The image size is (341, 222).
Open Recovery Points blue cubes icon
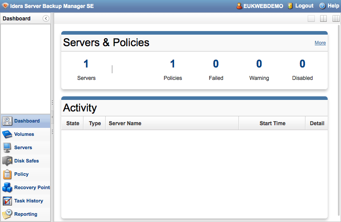[7, 187]
